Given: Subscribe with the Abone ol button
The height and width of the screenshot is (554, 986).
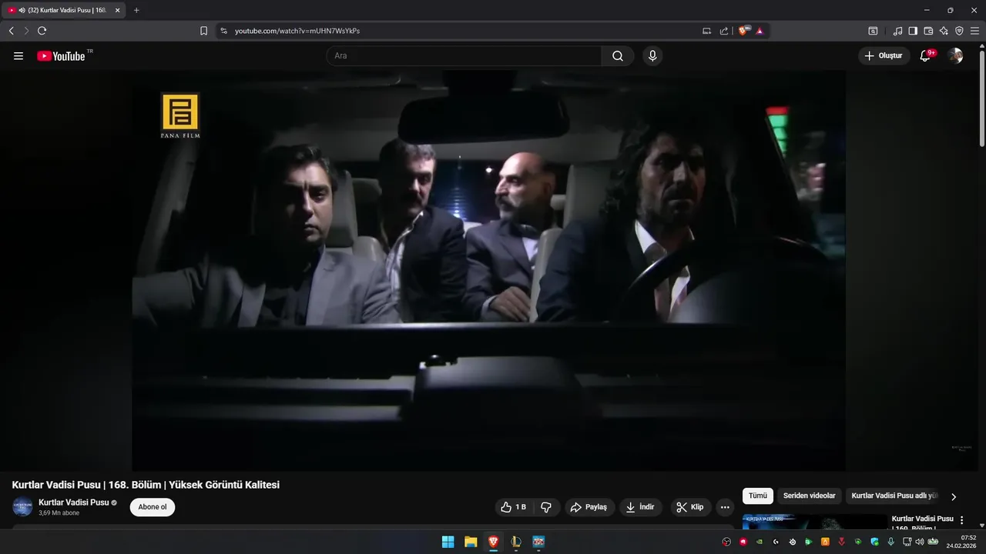Looking at the screenshot, I should pyautogui.click(x=153, y=507).
